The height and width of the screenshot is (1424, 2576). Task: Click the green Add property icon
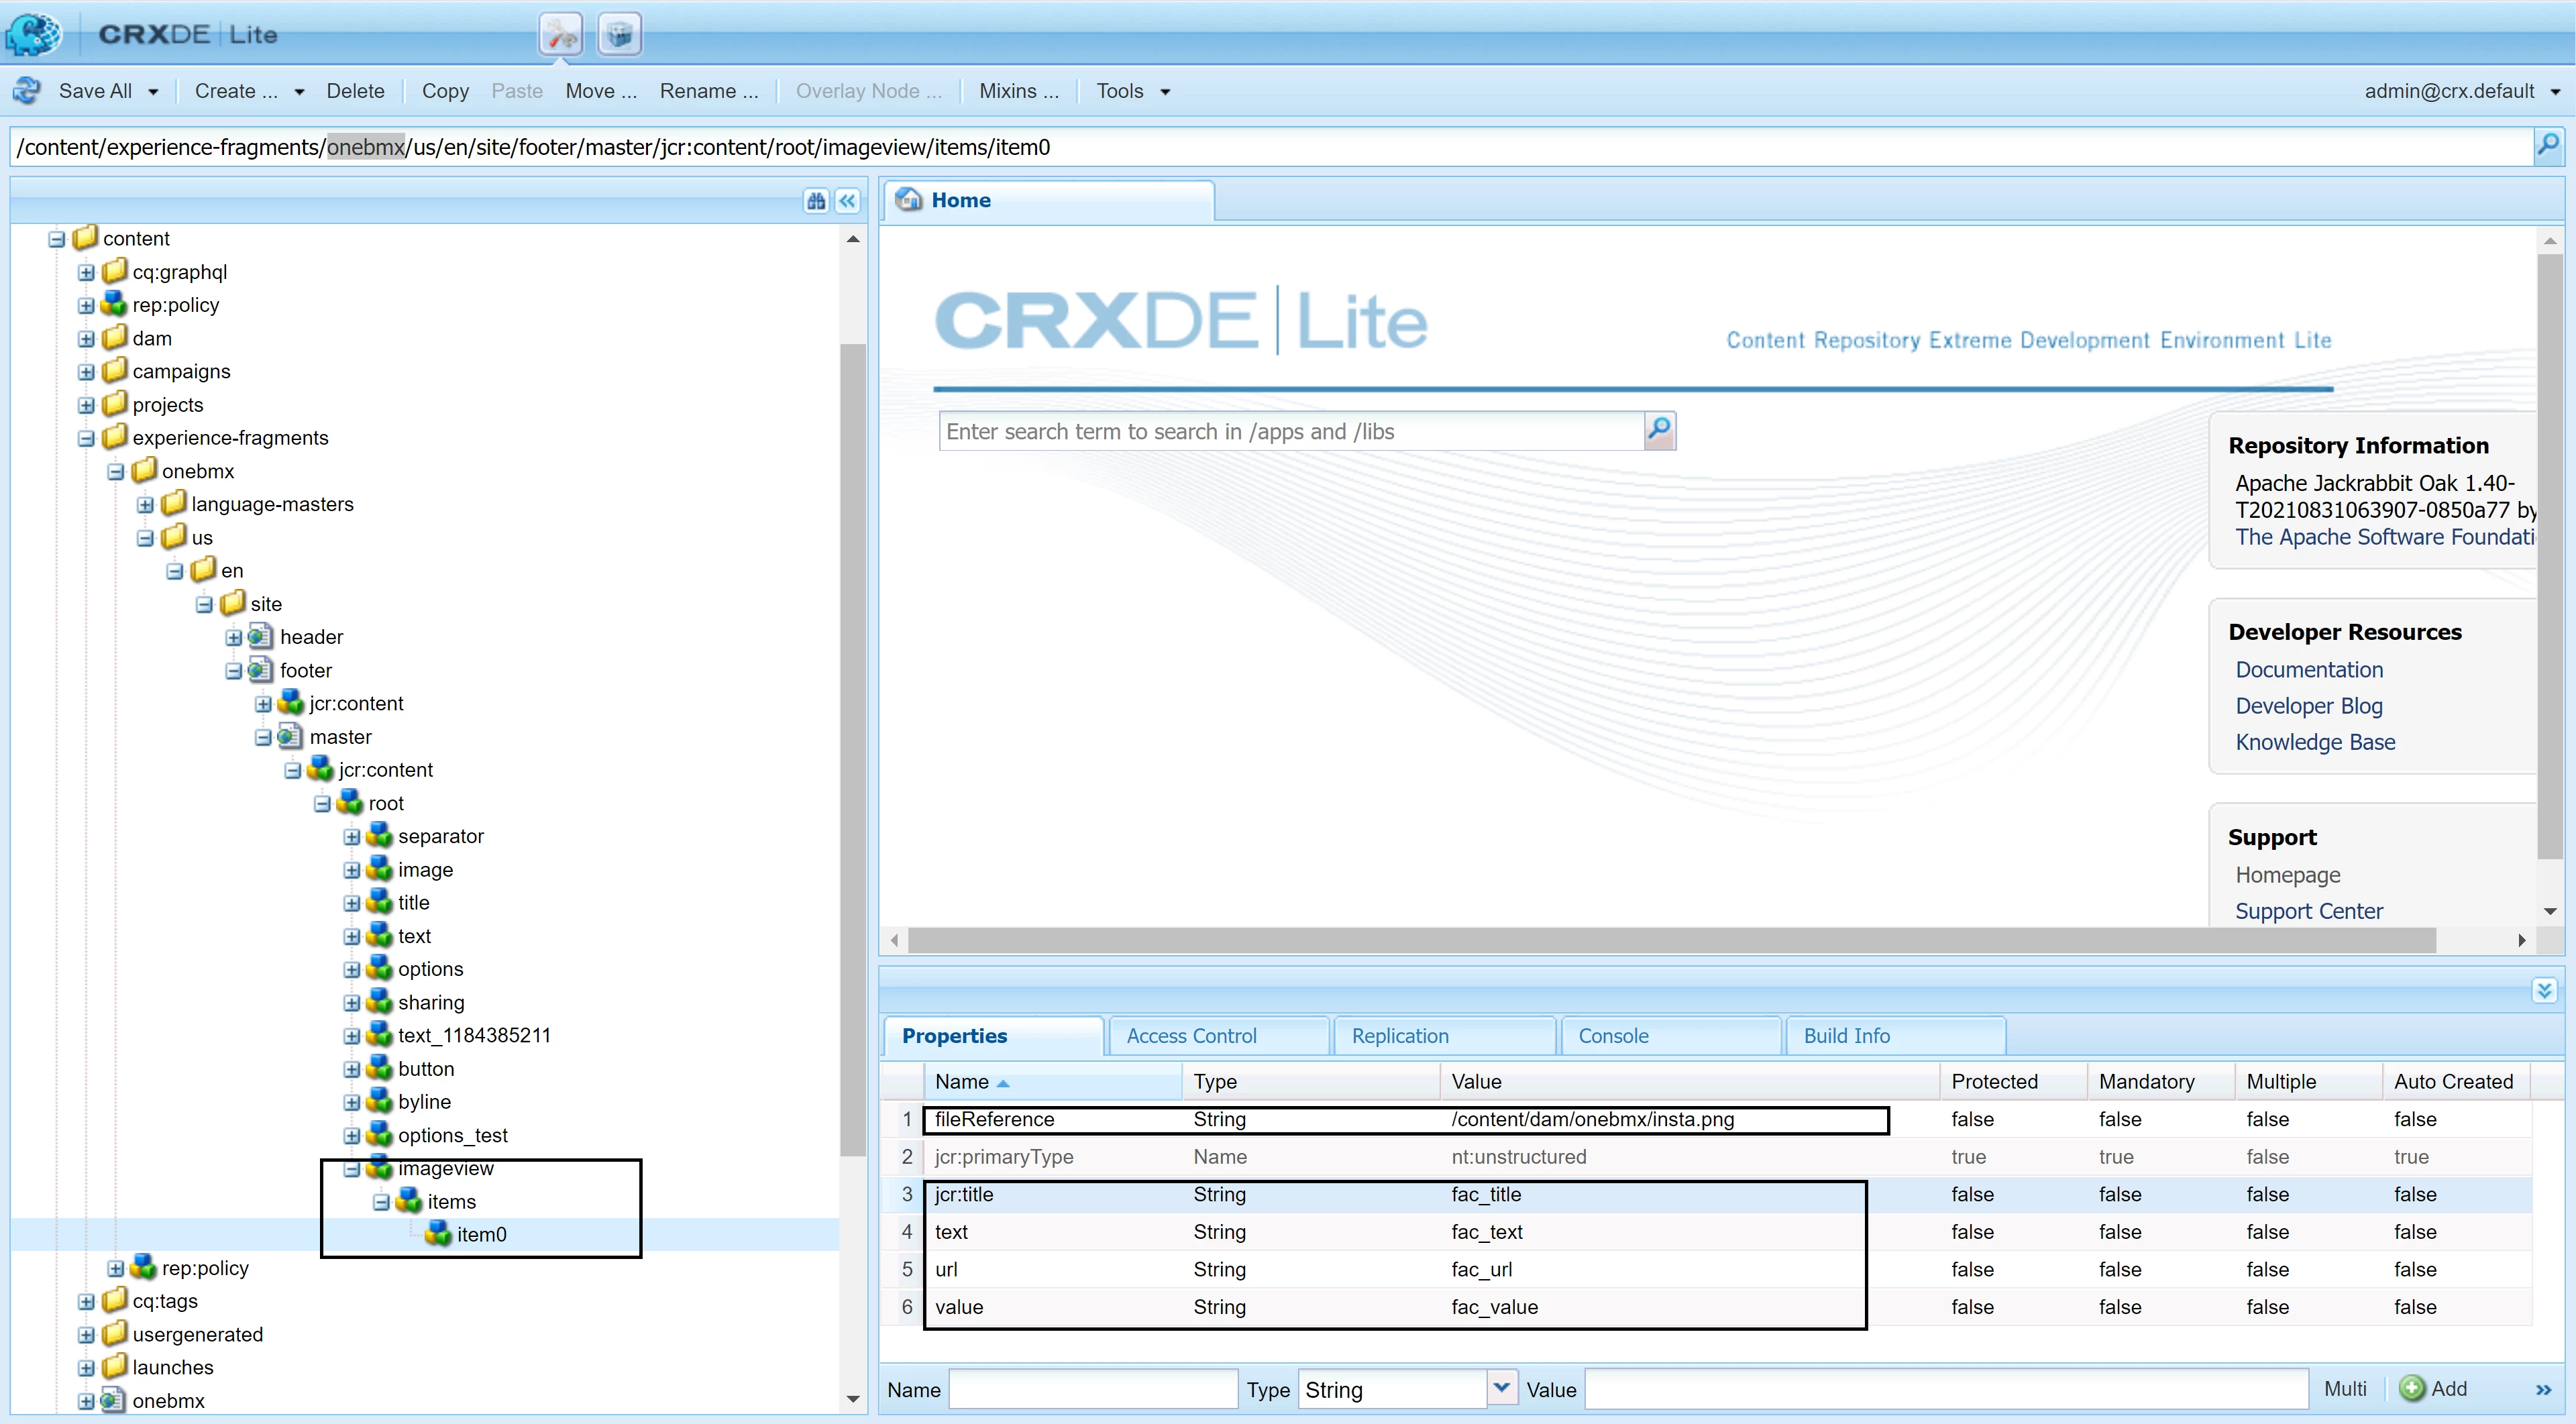click(2411, 1388)
